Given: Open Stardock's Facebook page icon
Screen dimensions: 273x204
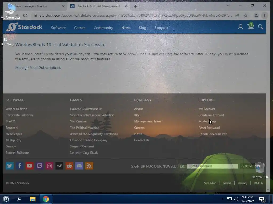Looking at the screenshot, I should (x=20, y=166).
